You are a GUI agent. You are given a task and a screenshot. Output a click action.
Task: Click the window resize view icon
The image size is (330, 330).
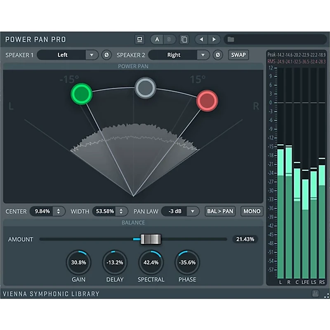[140, 39]
